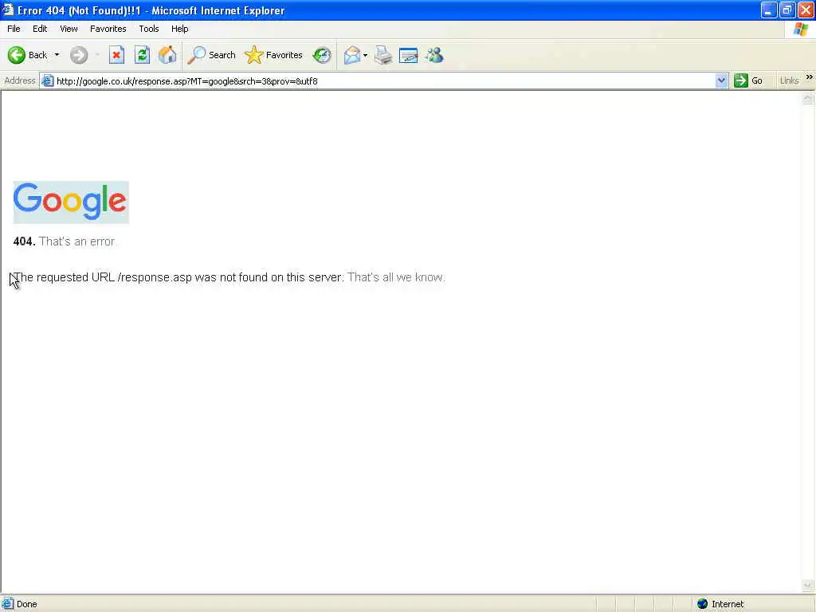The image size is (816, 612).
Task: Open the Back history dropdown arrow
Action: coord(57,55)
